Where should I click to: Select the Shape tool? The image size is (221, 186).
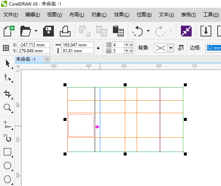7,77
